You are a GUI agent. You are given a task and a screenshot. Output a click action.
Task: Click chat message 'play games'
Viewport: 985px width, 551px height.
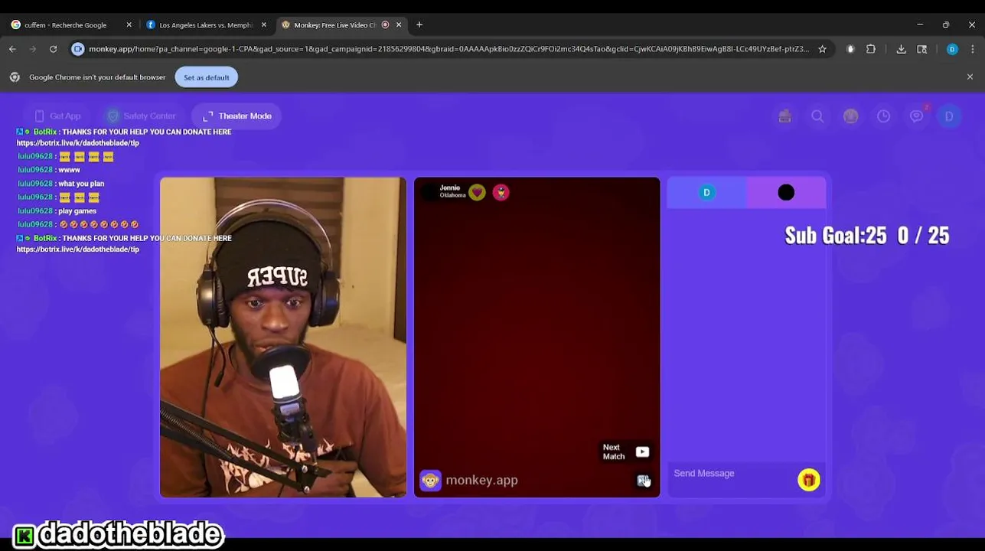tap(77, 211)
